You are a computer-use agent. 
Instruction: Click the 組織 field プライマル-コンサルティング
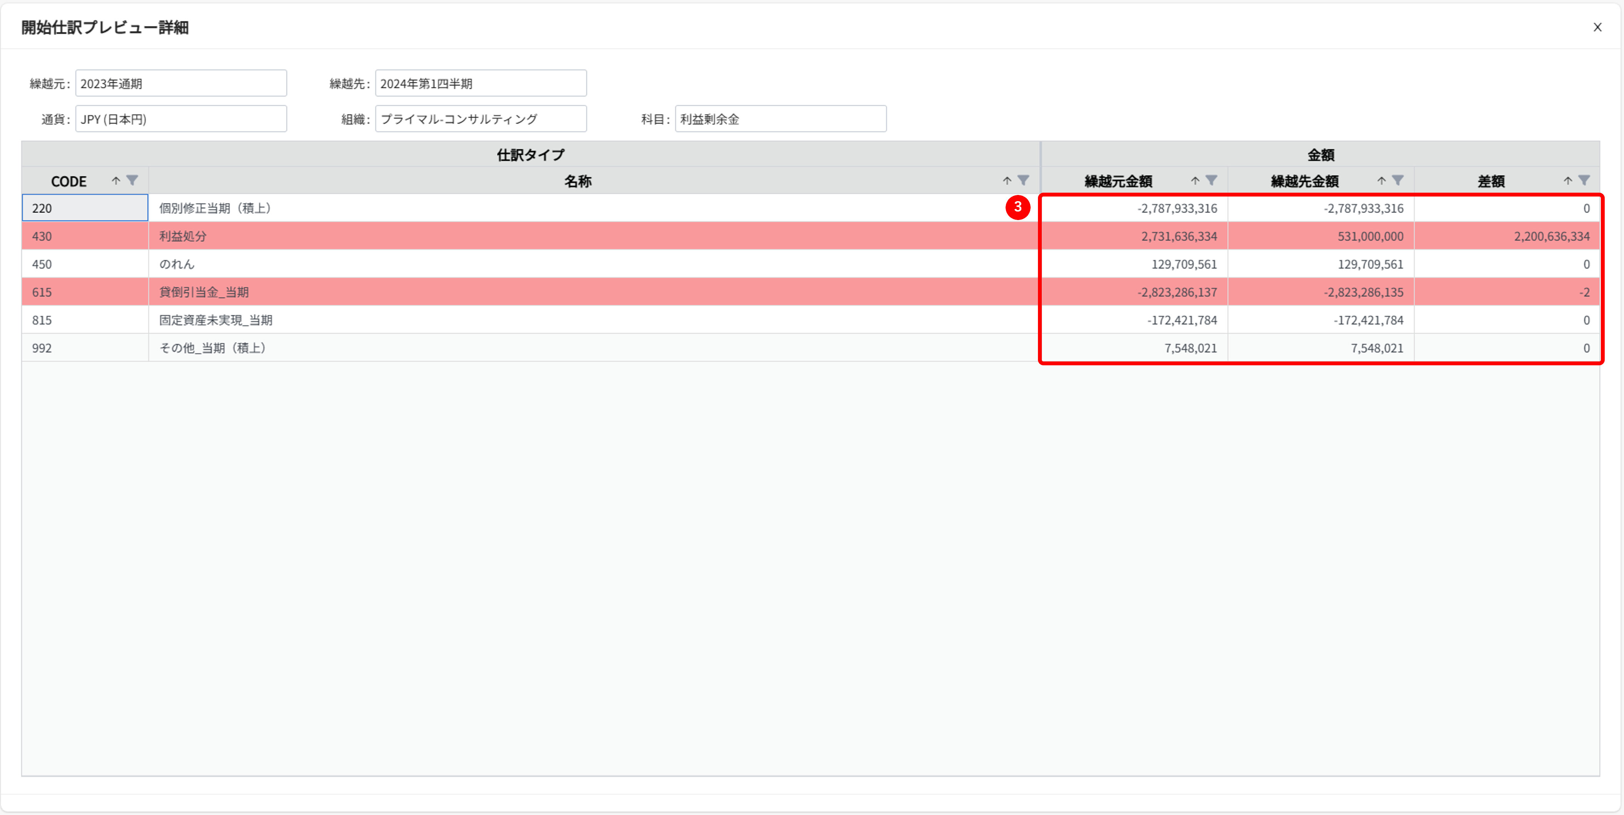coord(480,119)
